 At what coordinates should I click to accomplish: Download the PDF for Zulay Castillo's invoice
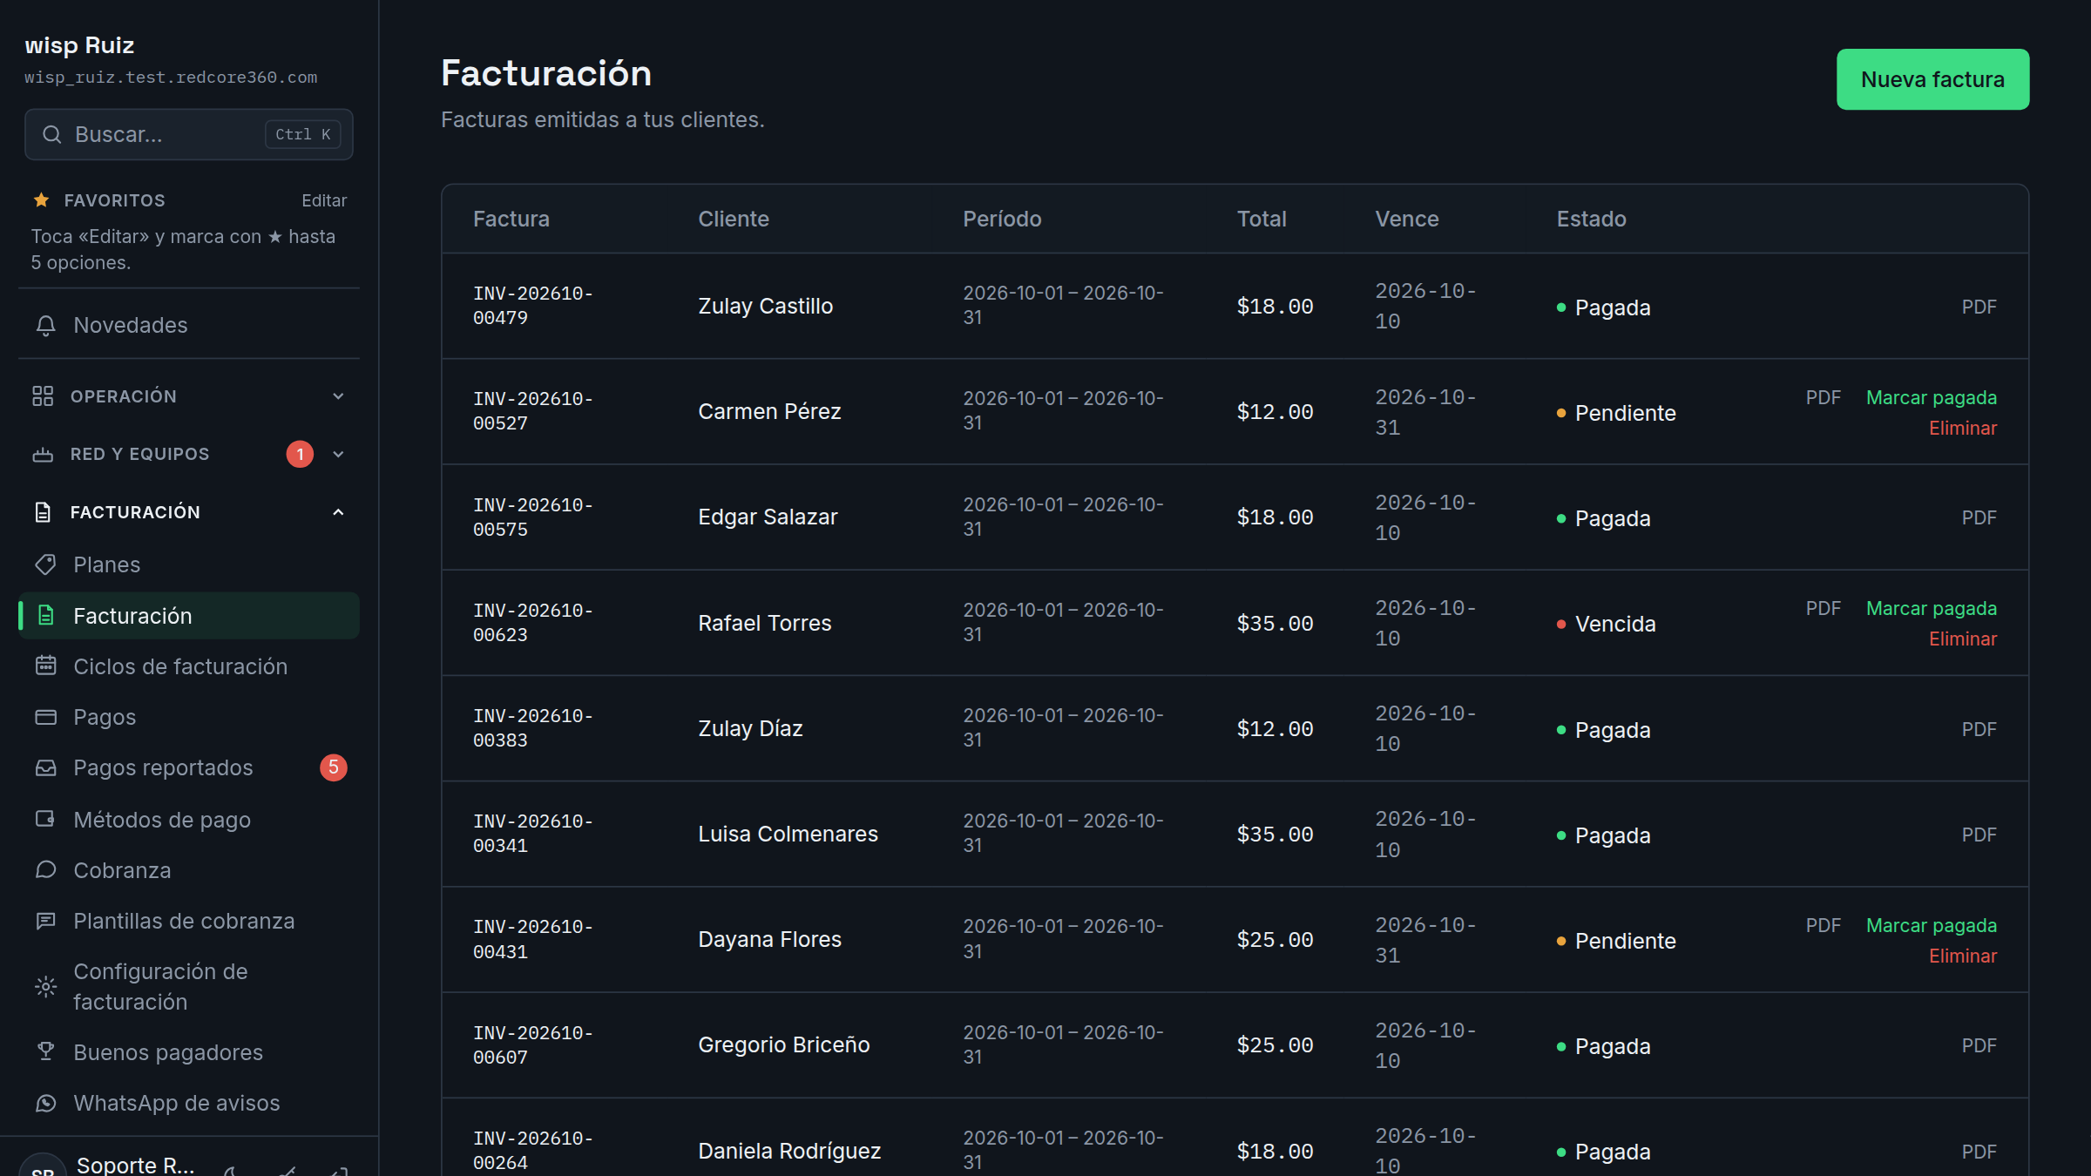click(x=1979, y=307)
